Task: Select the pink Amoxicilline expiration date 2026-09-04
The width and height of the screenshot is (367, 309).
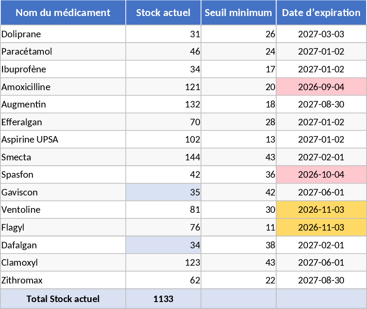Action: pos(321,87)
